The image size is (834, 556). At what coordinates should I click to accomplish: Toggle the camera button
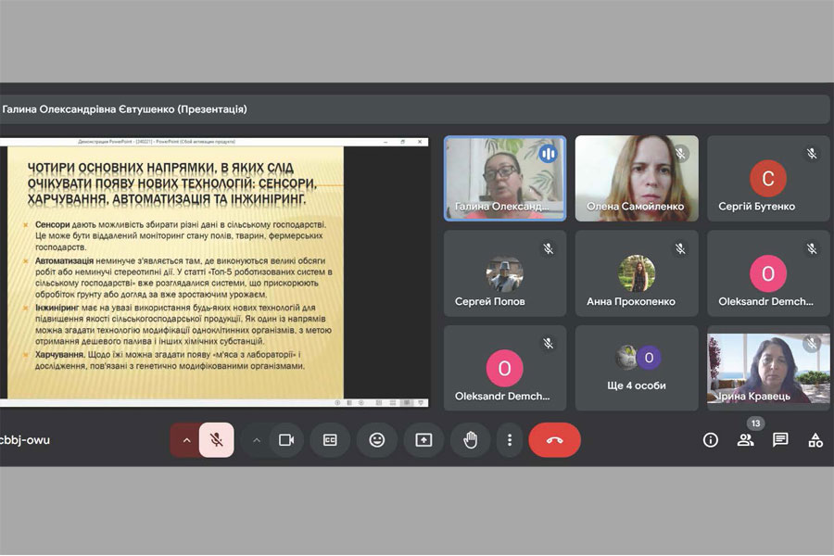[x=286, y=440]
